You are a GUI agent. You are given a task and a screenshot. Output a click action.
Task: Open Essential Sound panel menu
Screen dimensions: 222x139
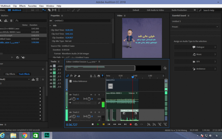click(188, 16)
